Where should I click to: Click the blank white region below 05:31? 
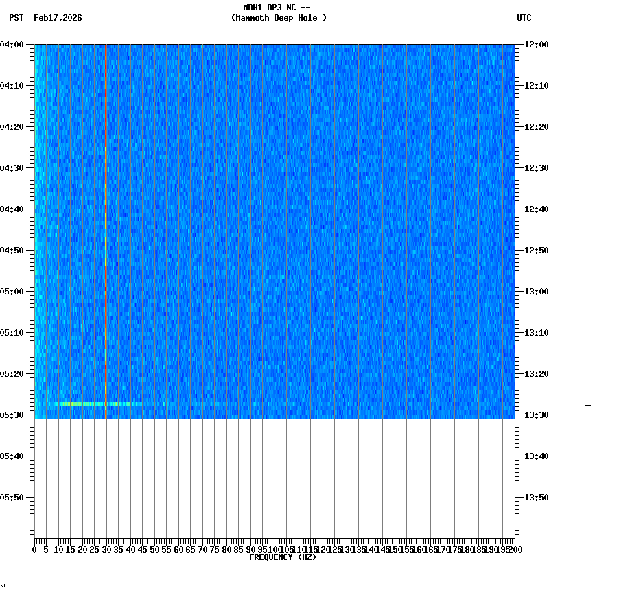coord(275,480)
